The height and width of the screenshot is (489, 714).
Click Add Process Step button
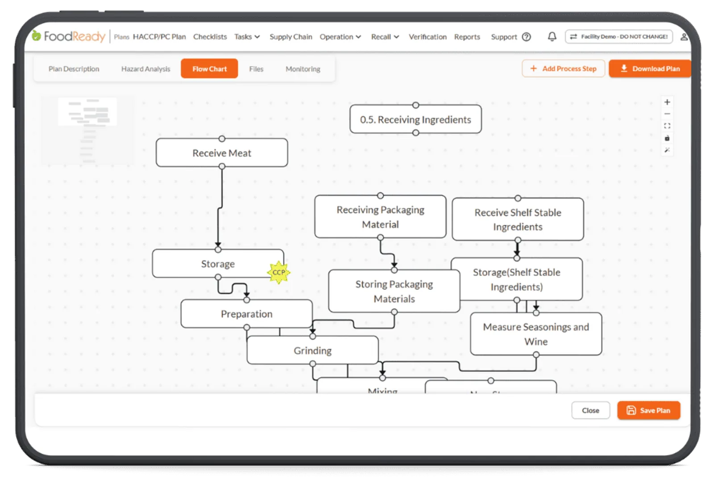[563, 69]
